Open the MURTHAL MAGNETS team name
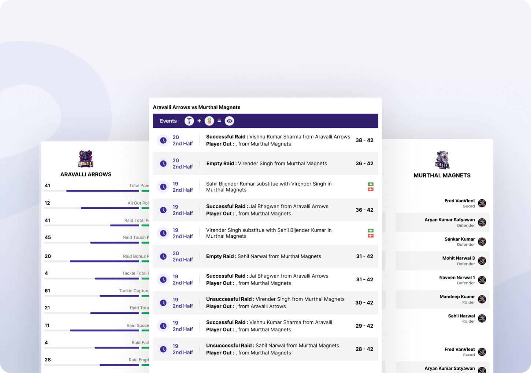This screenshot has width=531, height=373. (442, 176)
